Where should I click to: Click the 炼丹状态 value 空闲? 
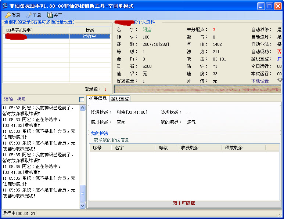pyautogui.click(x=121, y=122)
